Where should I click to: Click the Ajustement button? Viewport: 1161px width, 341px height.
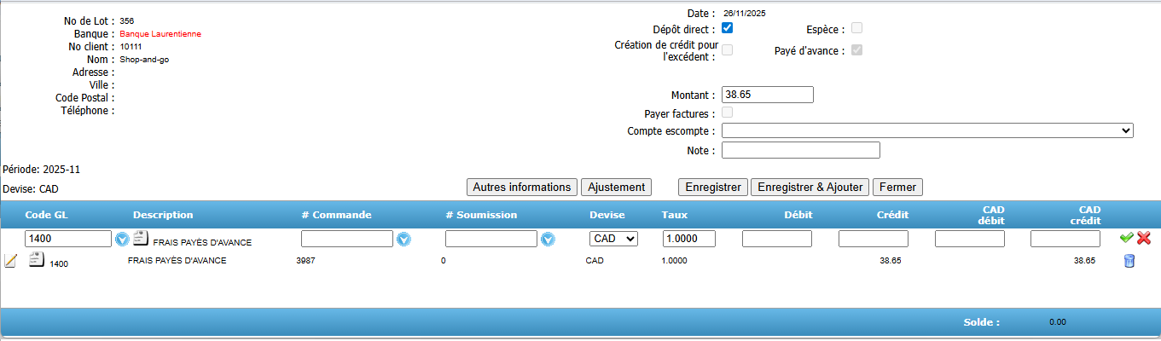(617, 187)
